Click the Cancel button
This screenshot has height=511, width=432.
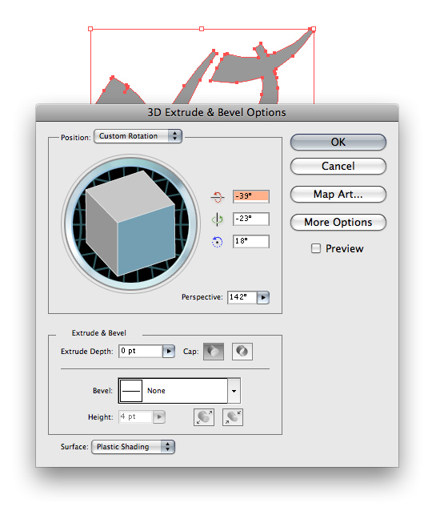click(338, 167)
